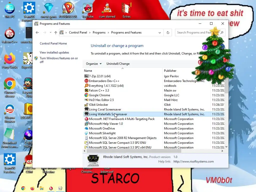Launch the Falcon C++ desktop shortcut
The image size is (256, 192).
click(10, 35)
